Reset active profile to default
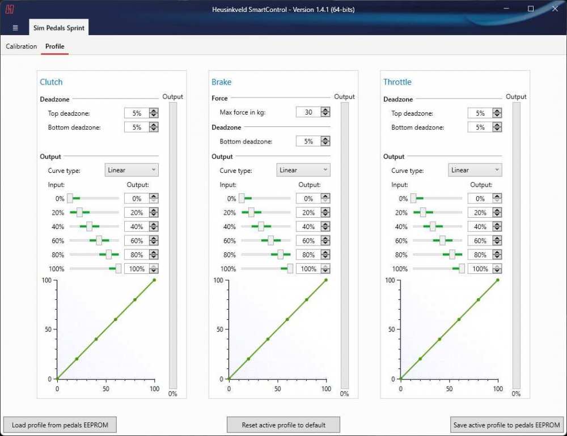567x436 pixels. tap(283, 425)
